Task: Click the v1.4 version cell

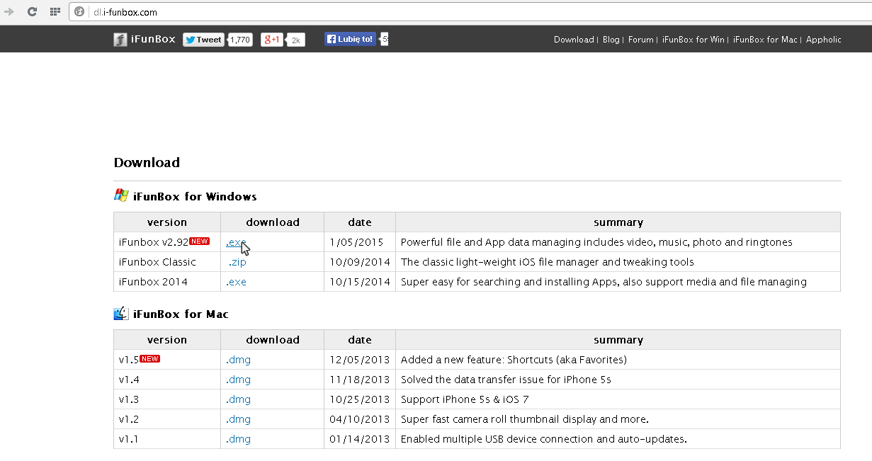Action: point(167,380)
